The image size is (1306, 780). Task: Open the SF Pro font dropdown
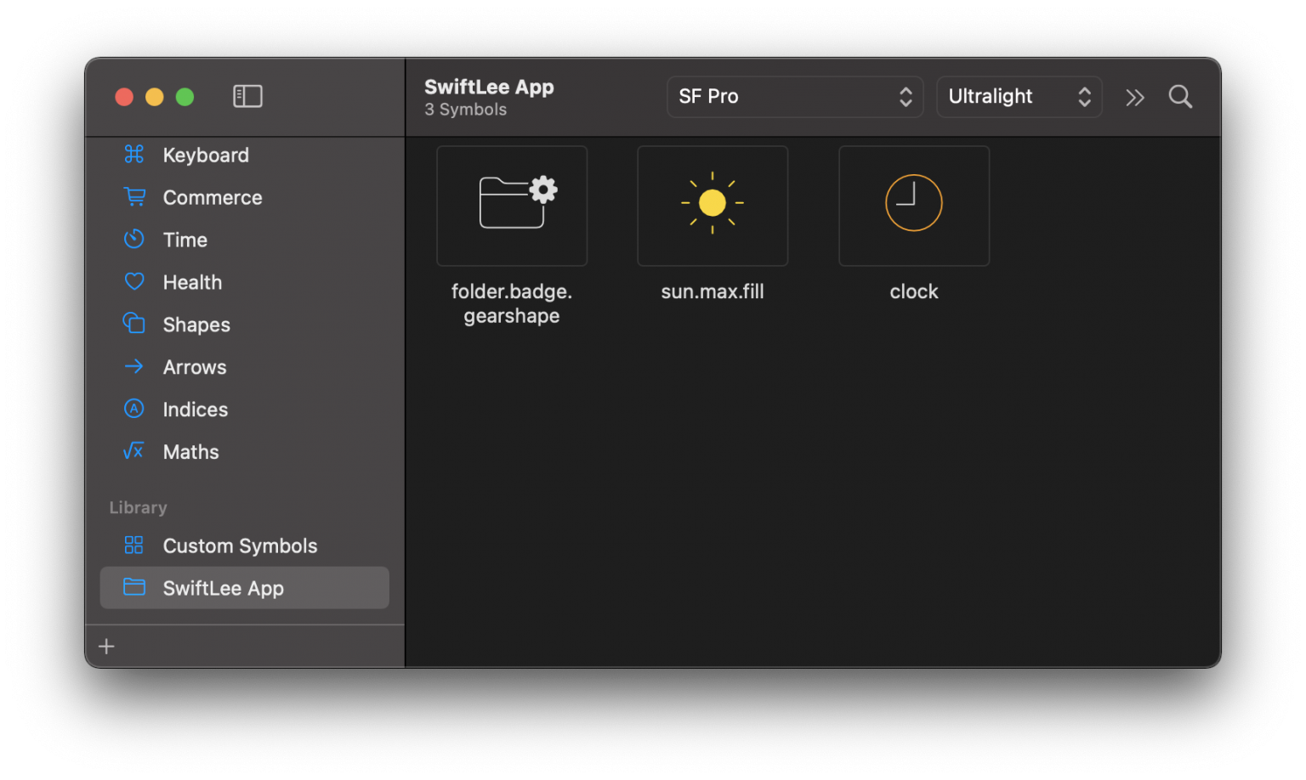click(794, 96)
